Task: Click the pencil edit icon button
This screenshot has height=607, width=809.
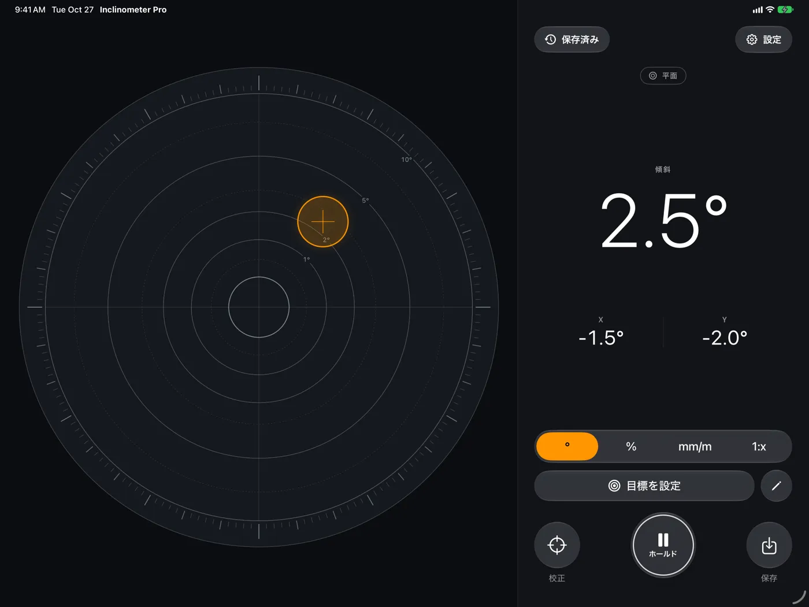Action: click(x=776, y=486)
